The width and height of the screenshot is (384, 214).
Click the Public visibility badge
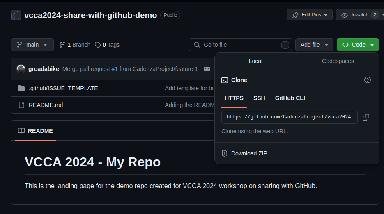[x=170, y=15]
